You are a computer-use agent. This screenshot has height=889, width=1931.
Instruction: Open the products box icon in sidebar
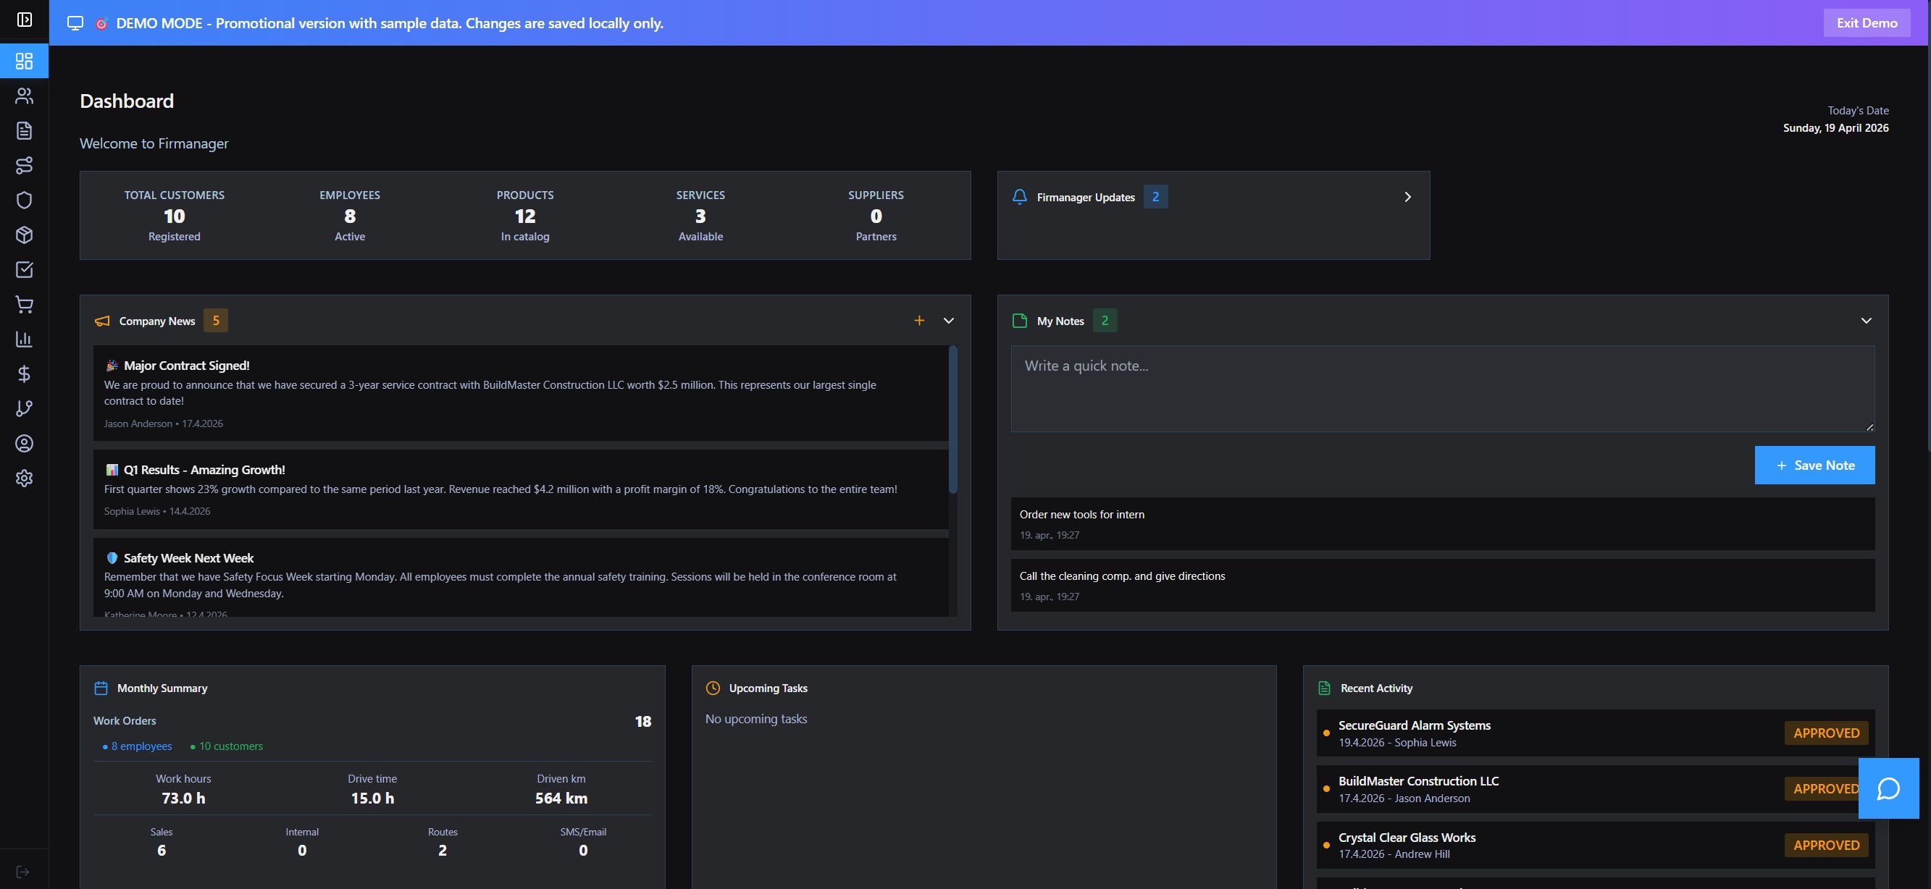[24, 235]
